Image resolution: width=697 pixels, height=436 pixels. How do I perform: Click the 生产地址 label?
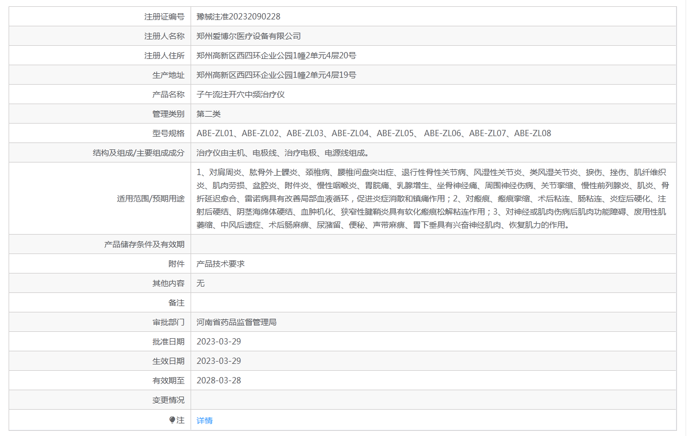[168, 75]
